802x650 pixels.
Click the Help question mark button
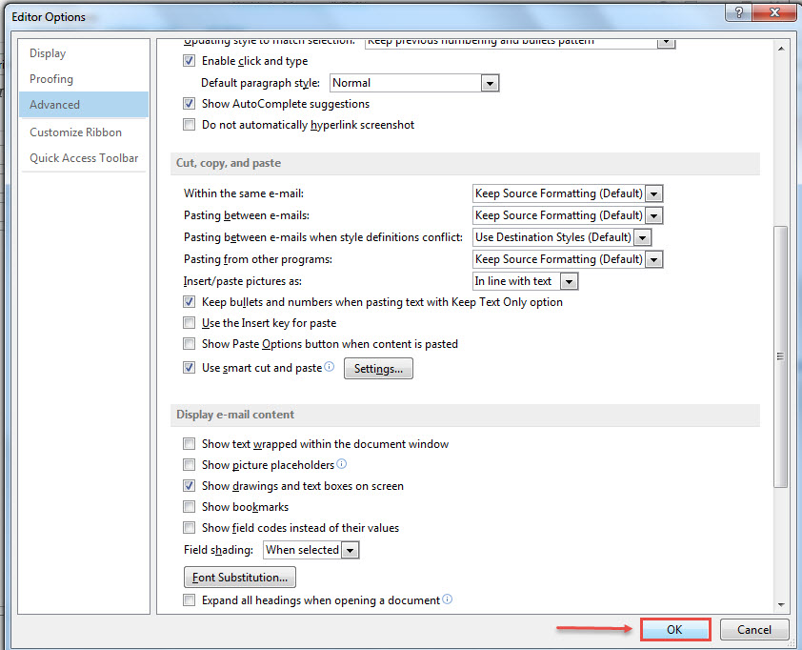(x=738, y=12)
